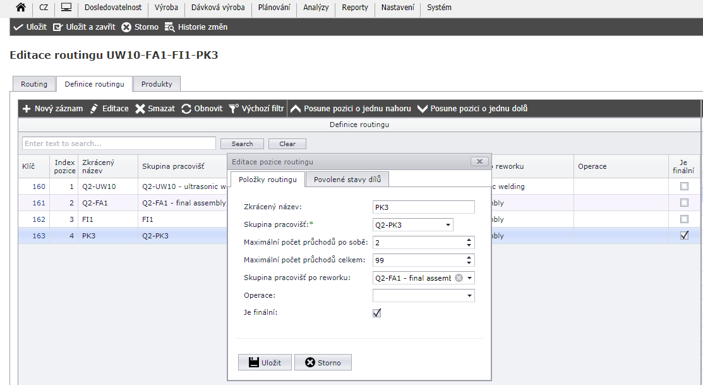Expand the Skupina pracovišť dropdown
Screen dimensions: 703x385
click(448, 225)
